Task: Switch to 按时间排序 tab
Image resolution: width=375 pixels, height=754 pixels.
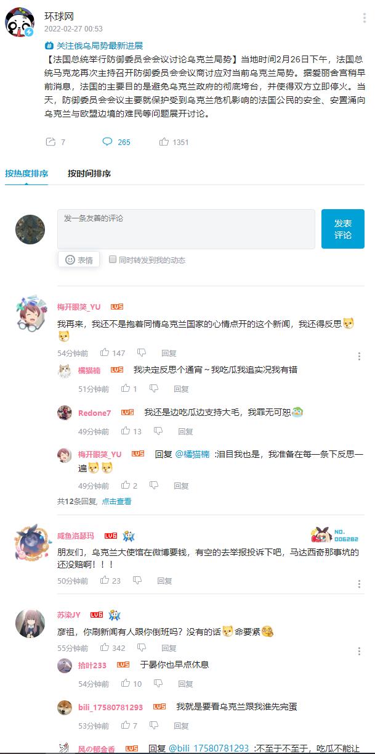Action: 89,173
